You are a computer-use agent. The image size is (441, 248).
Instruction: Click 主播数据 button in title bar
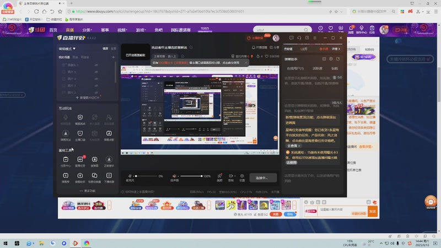255,38
